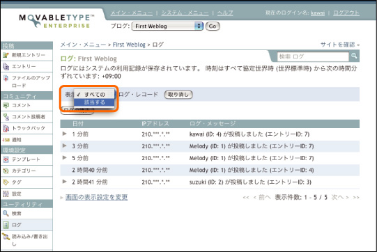Click the ファイルのアップロード icon
The image size is (377, 252).
click(x=6, y=78)
